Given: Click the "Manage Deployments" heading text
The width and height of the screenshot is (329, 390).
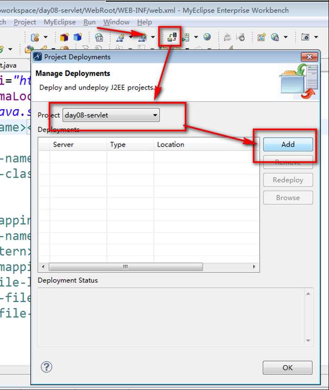Looking at the screenshot, I should 73,74.
